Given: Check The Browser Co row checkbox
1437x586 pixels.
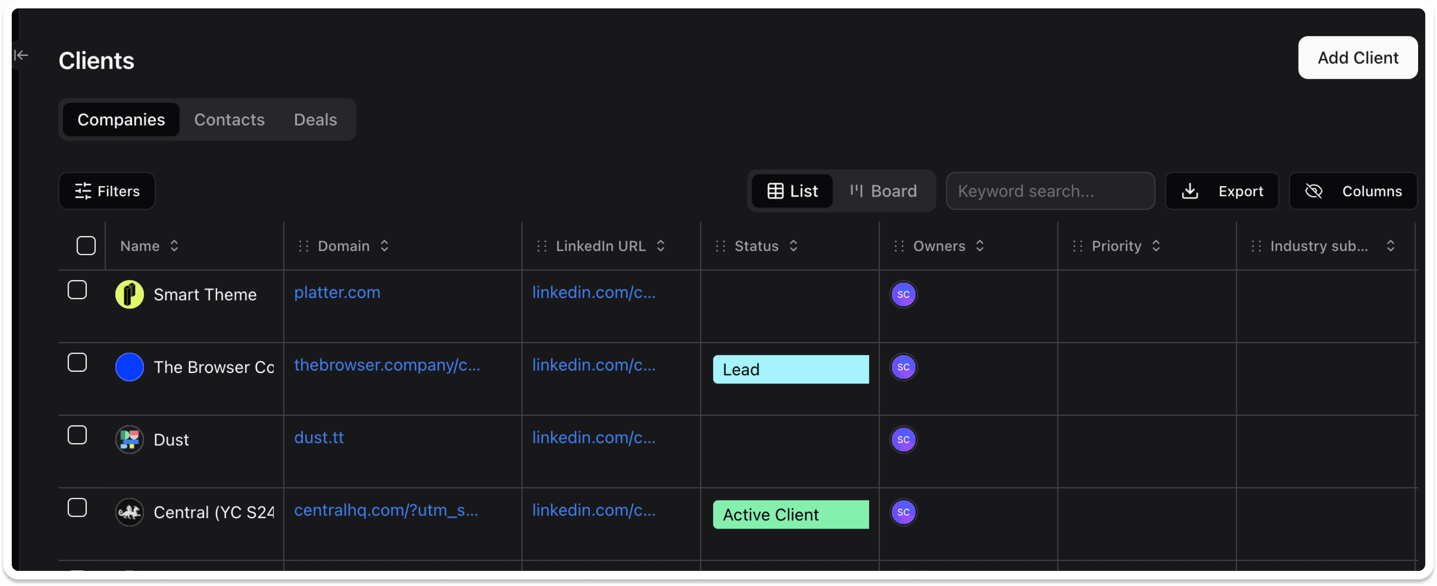Looking at the screenshot, I should [77, 363].
